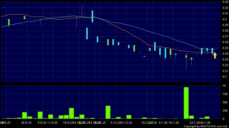This screenshot has width=229, height=128.
Task: Click the tallest green volume bar
Action: [x=186, y=103]
